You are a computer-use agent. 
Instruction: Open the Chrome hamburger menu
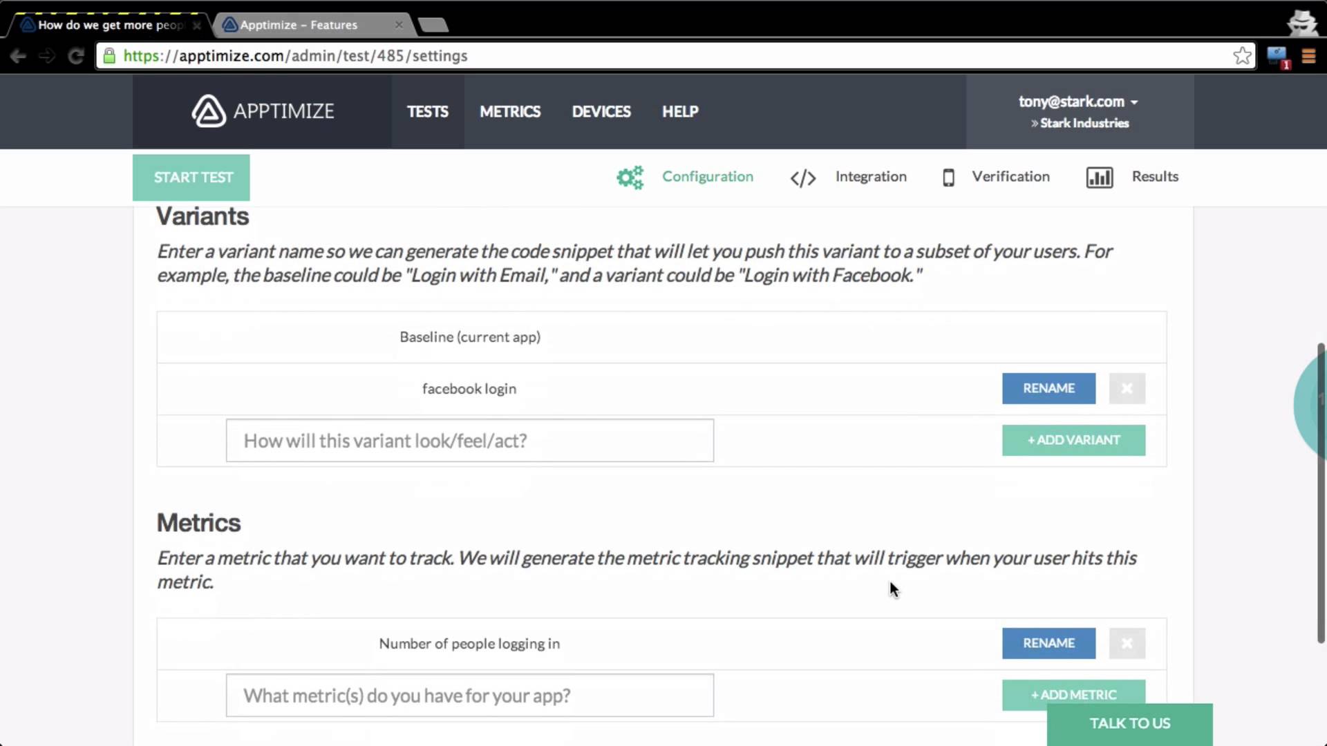click(x=1308, y=56)
